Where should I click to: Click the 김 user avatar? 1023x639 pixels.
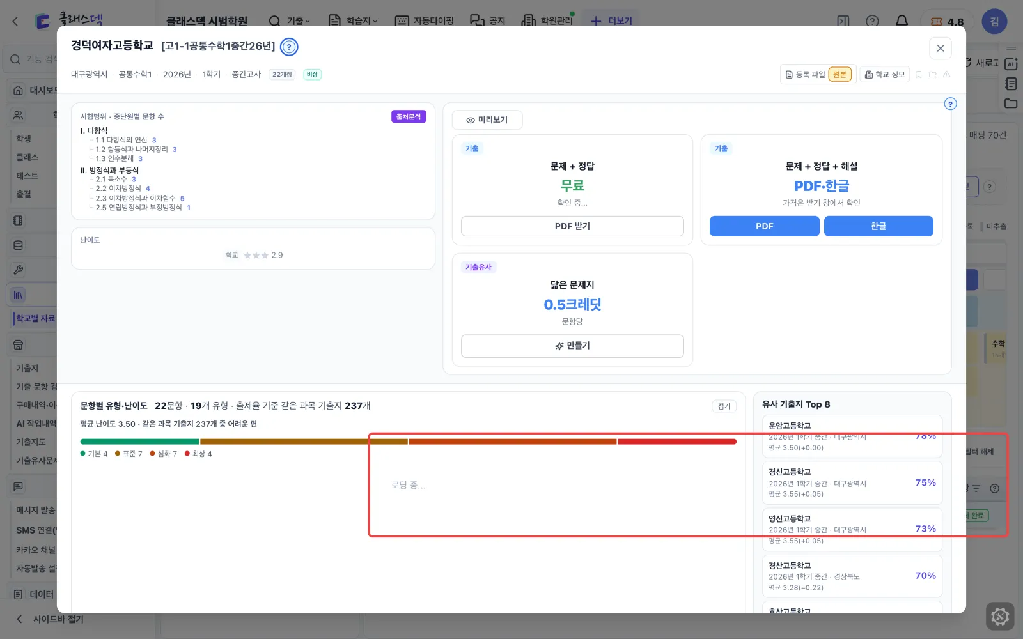(994, 21)
